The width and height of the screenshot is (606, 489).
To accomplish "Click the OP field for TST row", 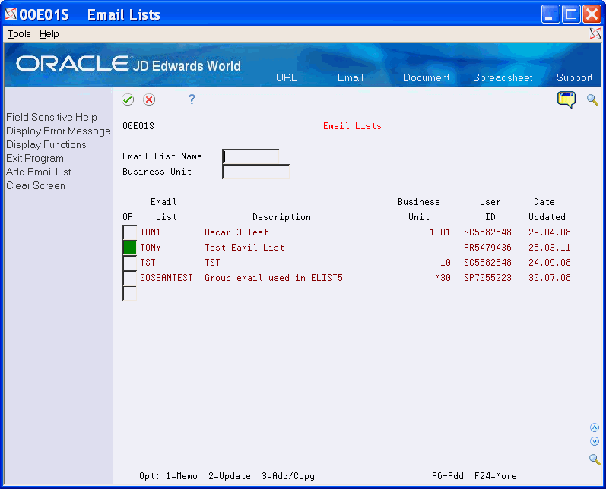I will 129,263.
